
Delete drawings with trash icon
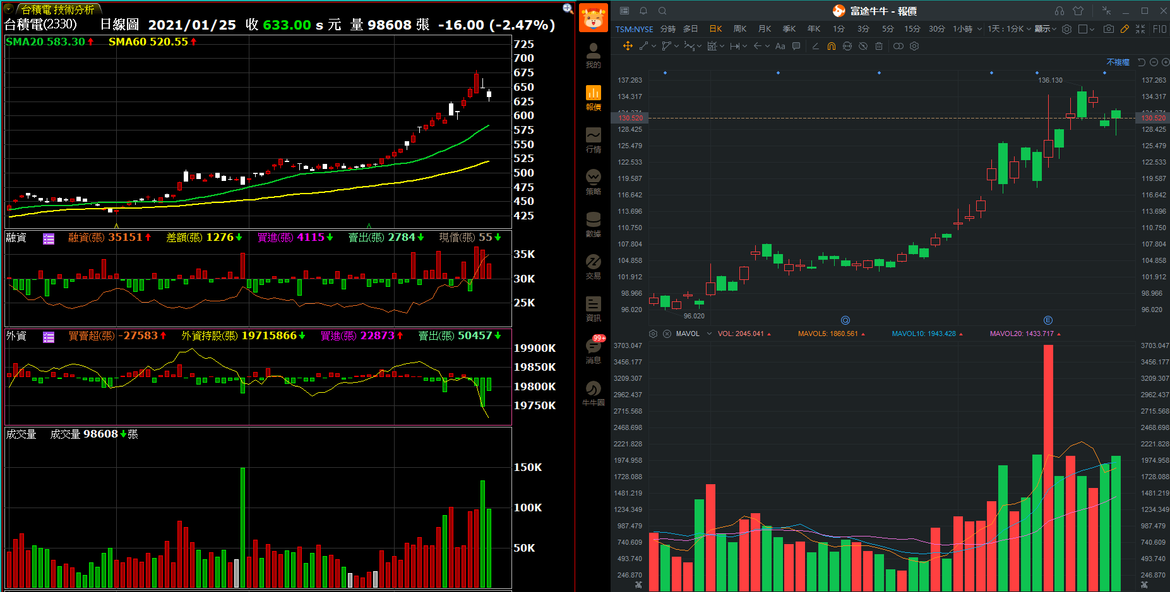point(879,46)
